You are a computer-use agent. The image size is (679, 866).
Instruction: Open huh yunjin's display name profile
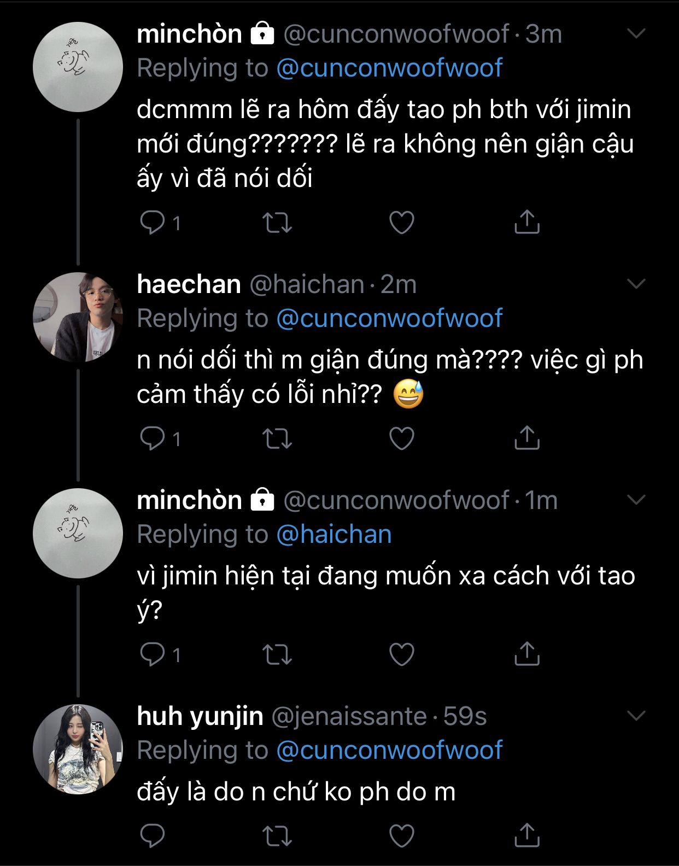(200, 716)
